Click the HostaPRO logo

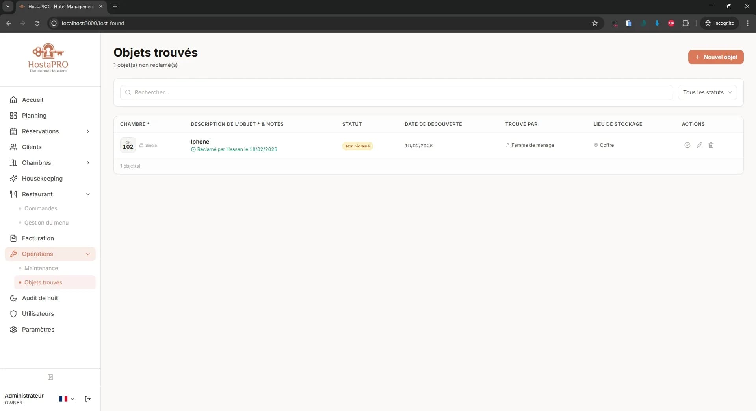pyautogui.click(x=48, y=58)
